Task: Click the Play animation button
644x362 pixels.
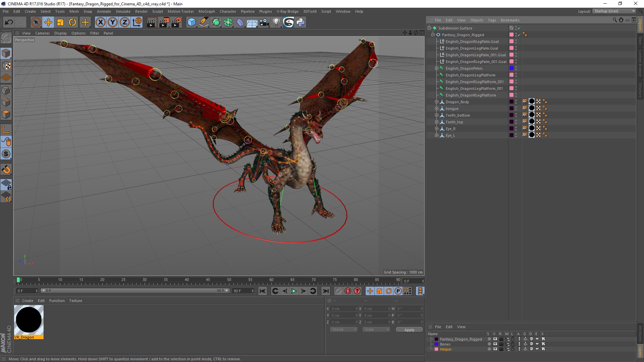Action: pyautogui.click(x=294, y=291)
